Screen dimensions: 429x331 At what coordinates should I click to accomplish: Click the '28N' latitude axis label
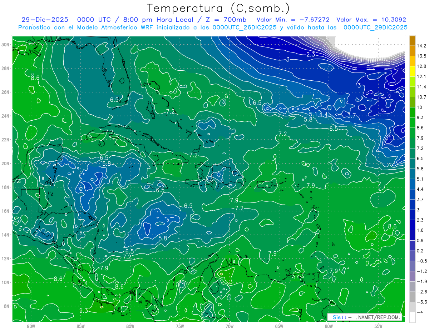pyautogui.click(x=5, y=68)
